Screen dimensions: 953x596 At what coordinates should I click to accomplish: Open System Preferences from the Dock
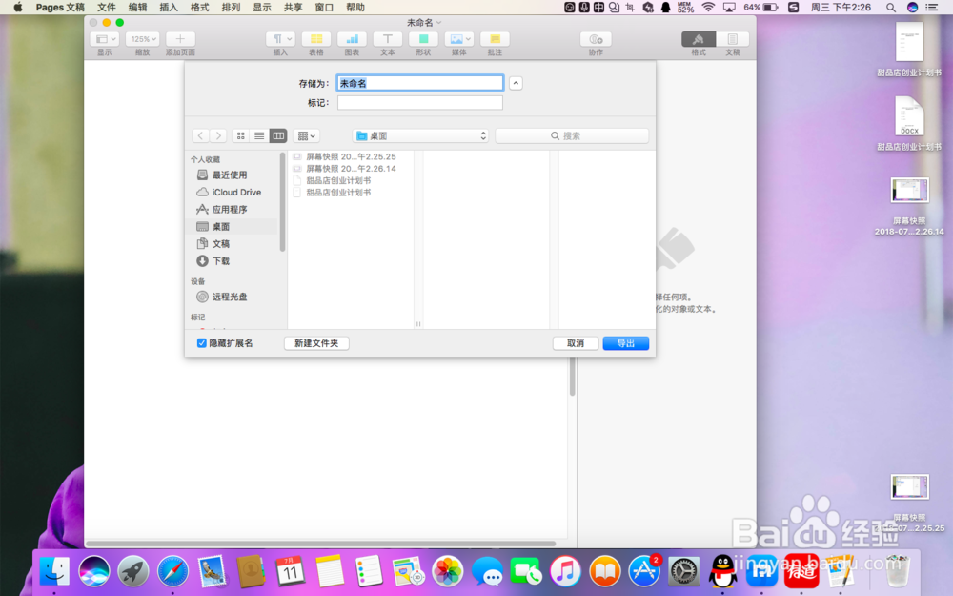(683, 571)
